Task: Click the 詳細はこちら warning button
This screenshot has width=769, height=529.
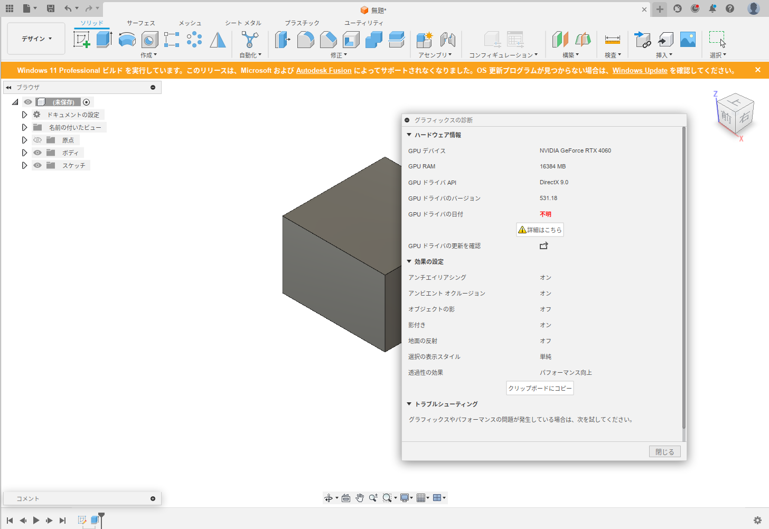Action: [x=540, y=230]
